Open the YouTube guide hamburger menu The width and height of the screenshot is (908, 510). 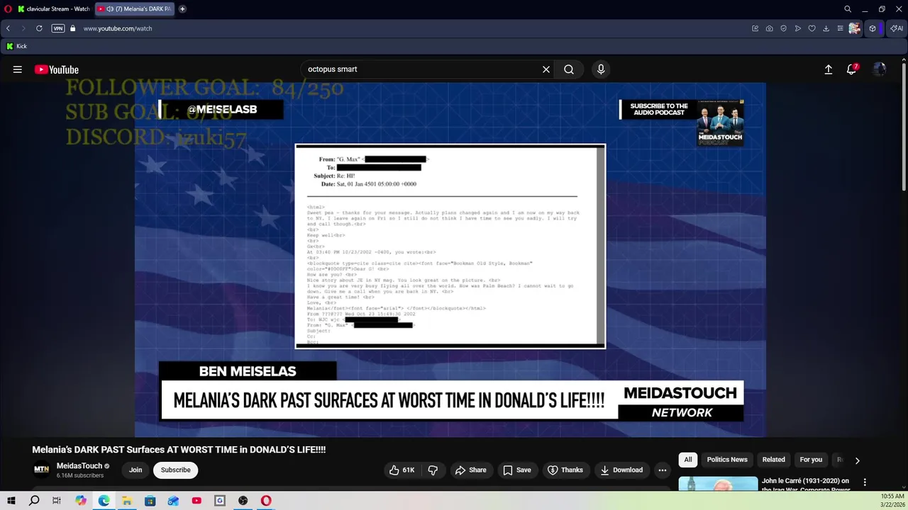(x=18, y=69)
